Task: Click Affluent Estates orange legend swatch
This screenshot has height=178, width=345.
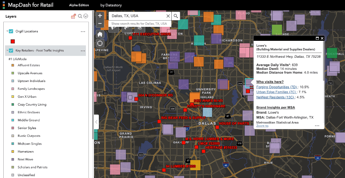Action: coord(13,65)
